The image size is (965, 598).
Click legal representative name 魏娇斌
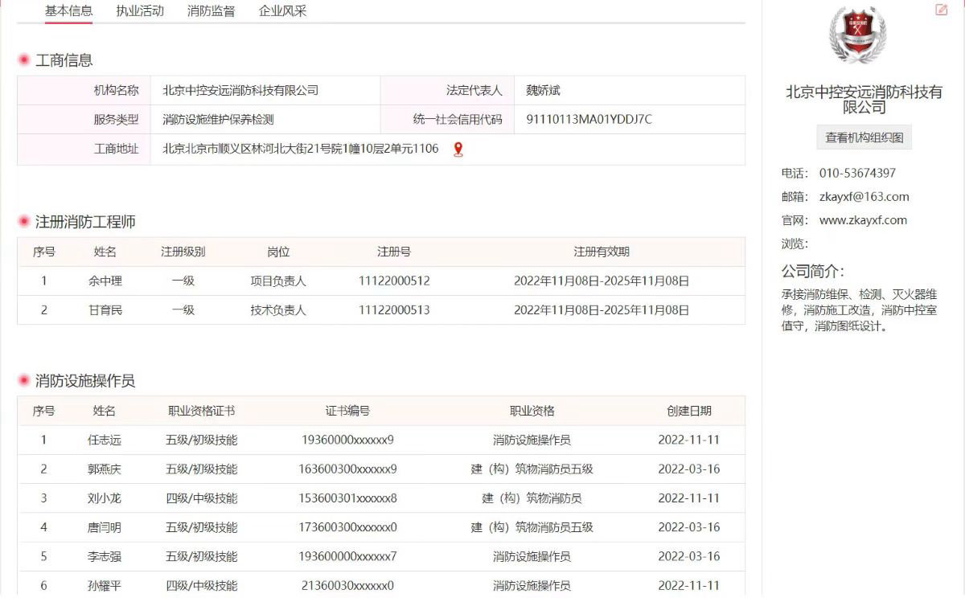click(543, 91)
